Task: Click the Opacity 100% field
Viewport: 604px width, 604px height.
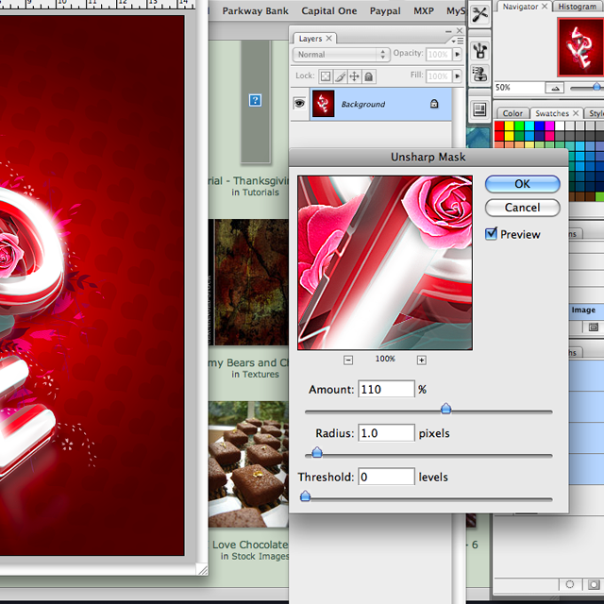Action: [x=438, y=55]
